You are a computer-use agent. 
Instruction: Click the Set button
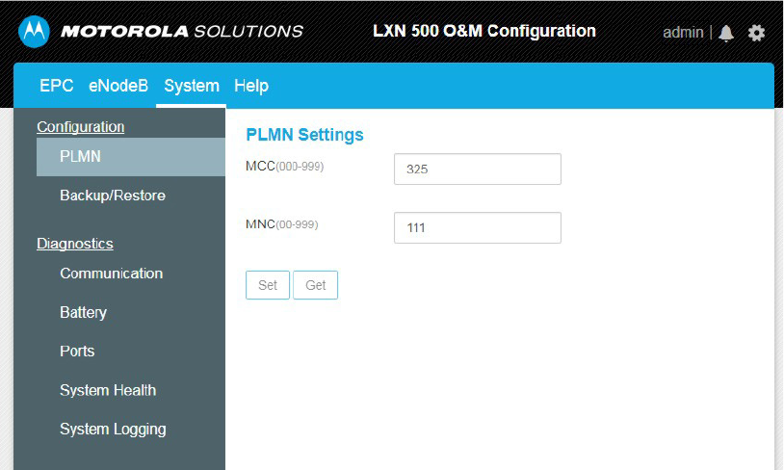coord(268,285)
